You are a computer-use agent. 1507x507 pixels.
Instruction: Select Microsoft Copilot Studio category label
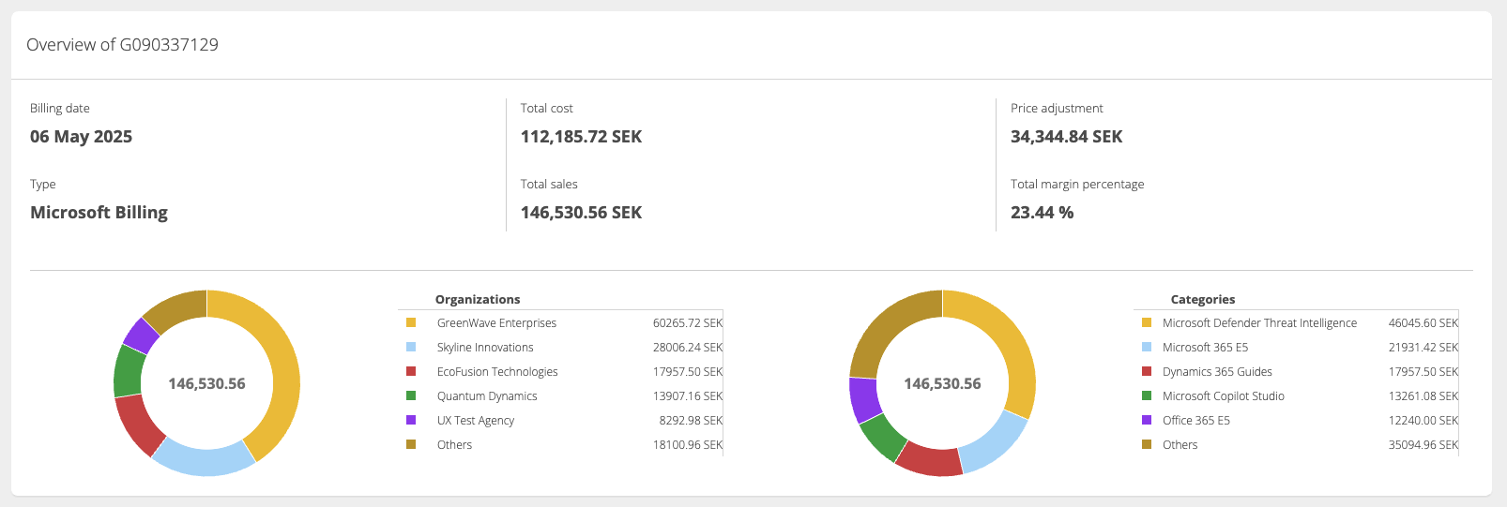tap(1223, 396)
